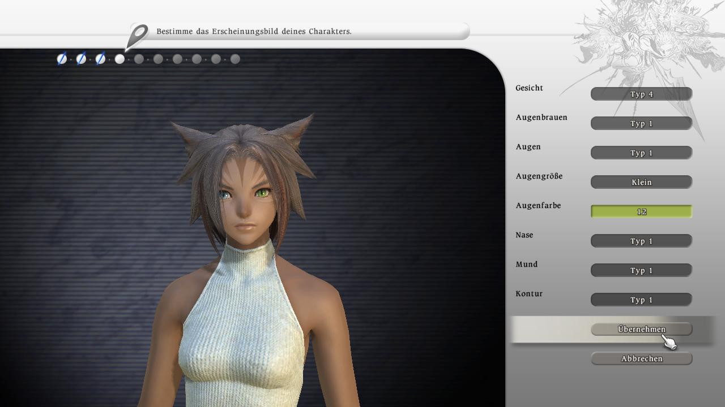This screenshot has height=407, width=725.
Task: Click the second completed step marker
Action: coord(81,59)
